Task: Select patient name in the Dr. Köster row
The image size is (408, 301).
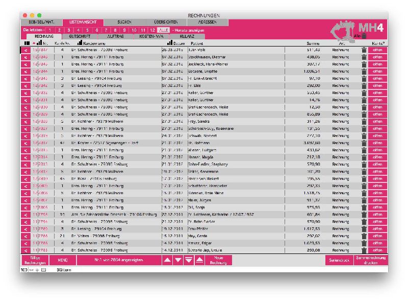Action: pyautogui.click(x=200, y=143)
